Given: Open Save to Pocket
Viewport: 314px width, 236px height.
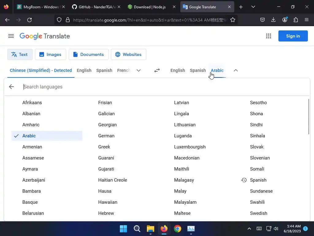Looking at the screenshot, I should click(x=262, y=20).
